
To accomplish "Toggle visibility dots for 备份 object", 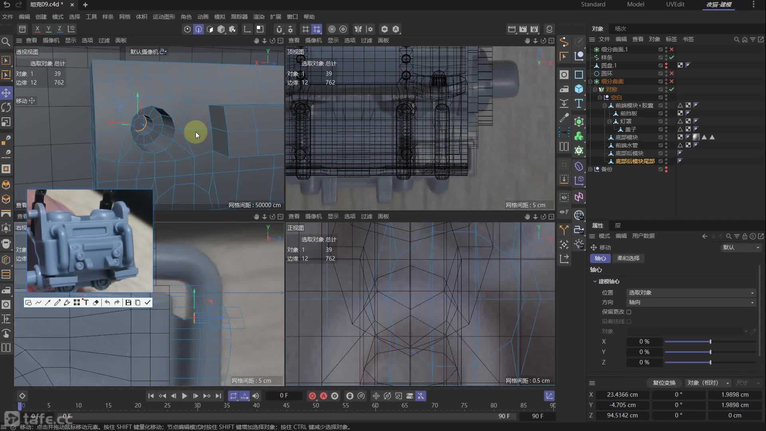I will coord(666,169).
